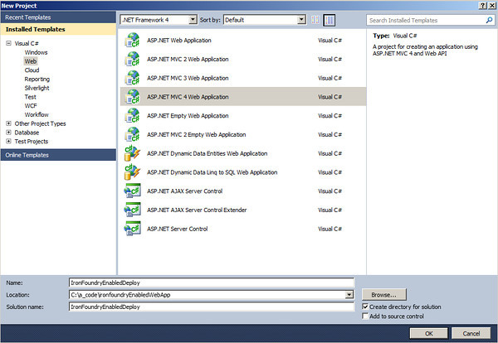The width and height of the screenshot is (498, 343).
Task: Select the Reporting category
Action: [x=37, y=79]
